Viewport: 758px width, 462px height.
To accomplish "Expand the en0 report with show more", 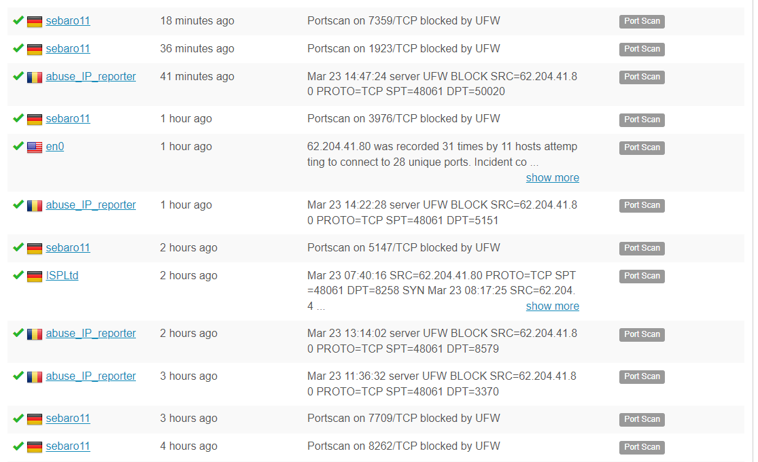I will pos(553,178).
